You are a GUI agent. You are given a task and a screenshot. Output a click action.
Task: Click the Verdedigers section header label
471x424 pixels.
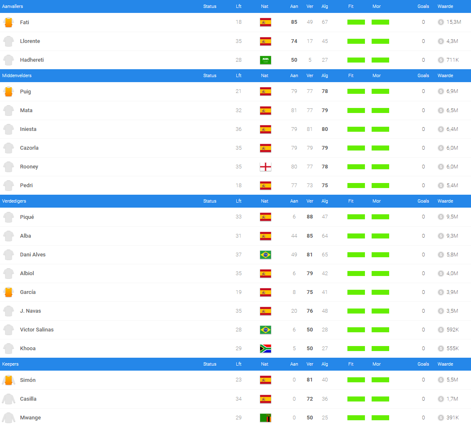[14, 201]
